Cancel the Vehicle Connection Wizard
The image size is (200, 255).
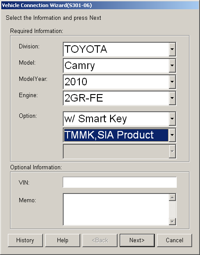tap(175, 240)
